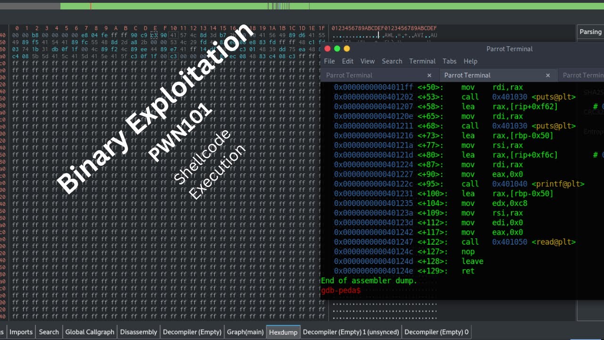The width and height of the screenshot is (604, 340).
Task: Click 'End of assembler dump.' text
Action: [369, 280]
